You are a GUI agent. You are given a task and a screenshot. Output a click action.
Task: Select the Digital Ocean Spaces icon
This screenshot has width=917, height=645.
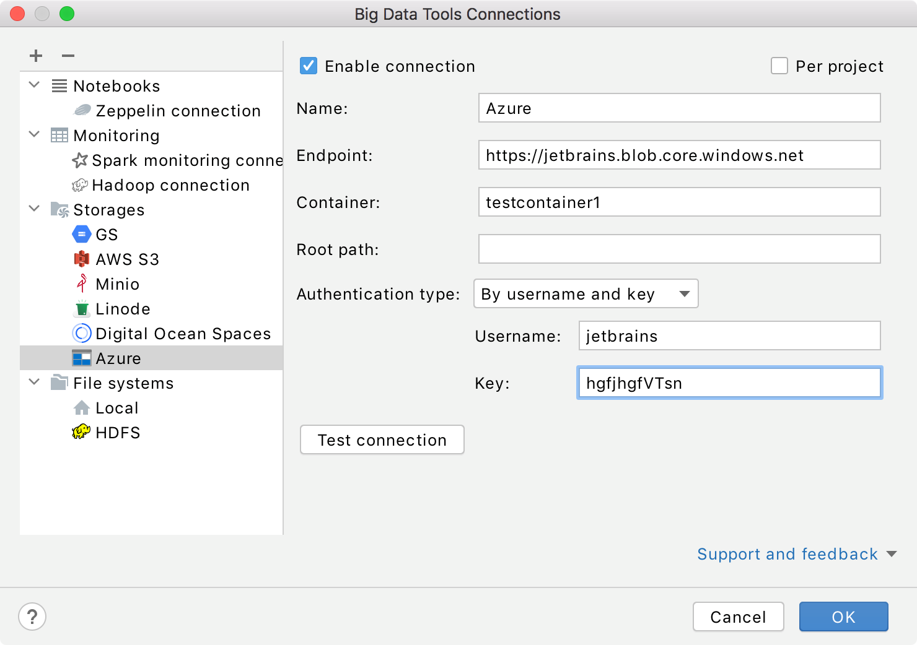[x=81, y=333]
